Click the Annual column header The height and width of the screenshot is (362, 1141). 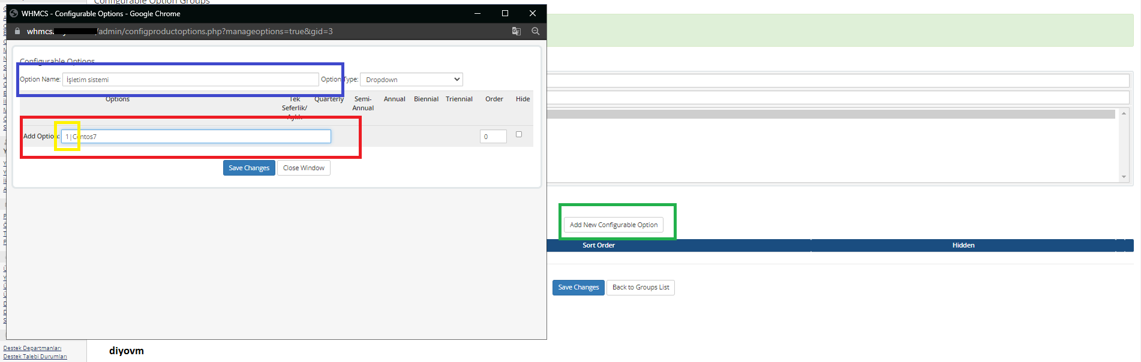(395, 99)
